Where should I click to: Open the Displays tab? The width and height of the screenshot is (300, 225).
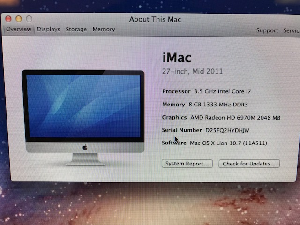point(49,29)
